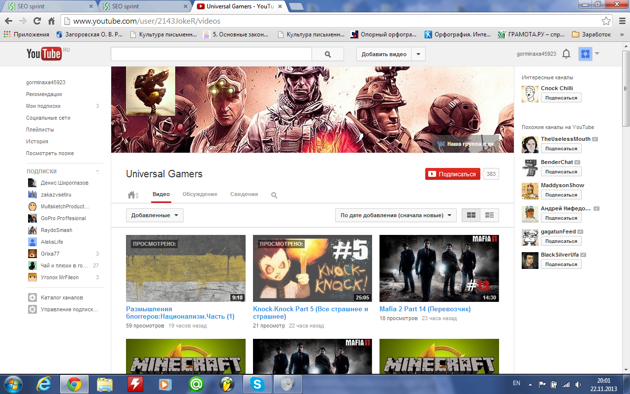
Task: Open ГРАМОТА.РУ bookmark
Action: pyautogui.click(x=531, y=34)
